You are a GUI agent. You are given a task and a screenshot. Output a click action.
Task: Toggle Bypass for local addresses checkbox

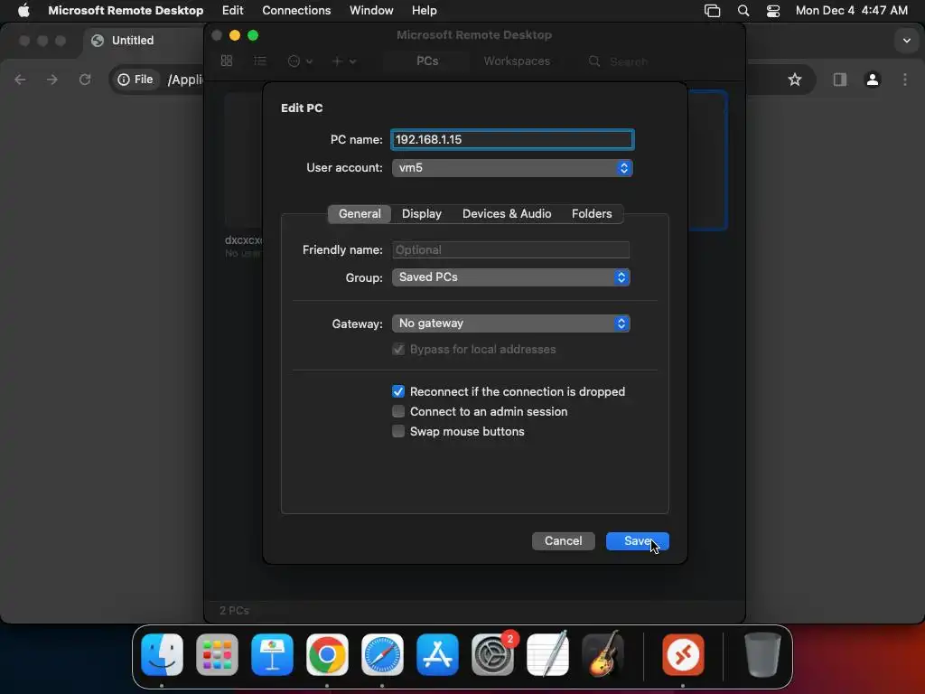click(398, 350)
